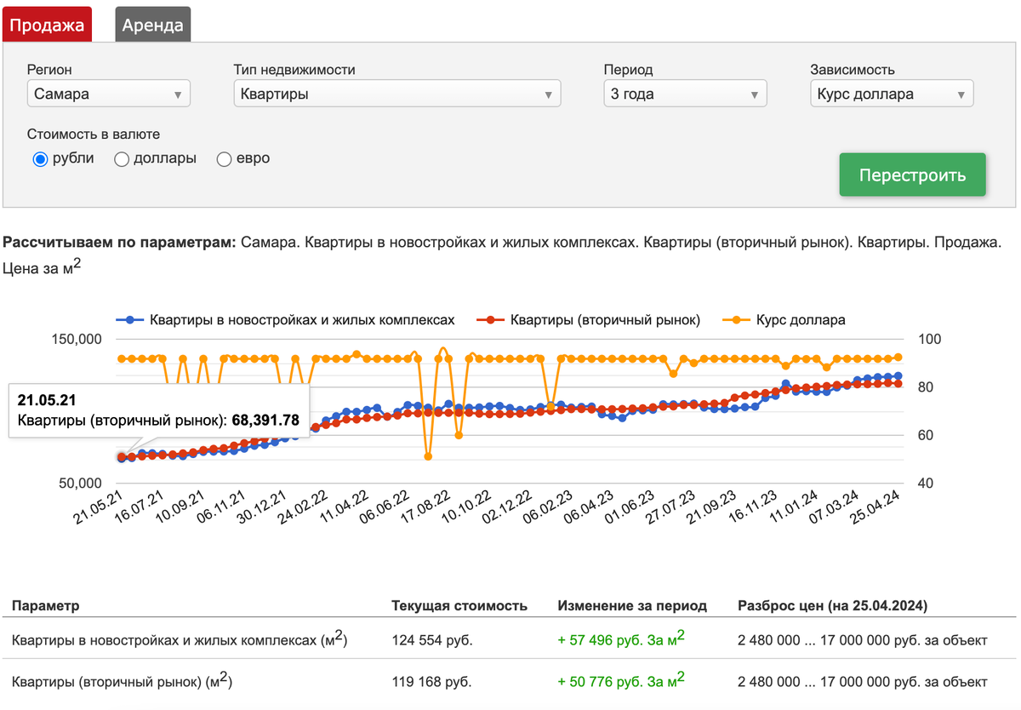Click the Текущая стоимость column header
1021x710 pixels.
pos(459,606)
